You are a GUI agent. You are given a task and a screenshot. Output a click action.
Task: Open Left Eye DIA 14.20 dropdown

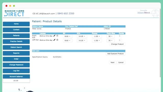[x=82, y=40]
